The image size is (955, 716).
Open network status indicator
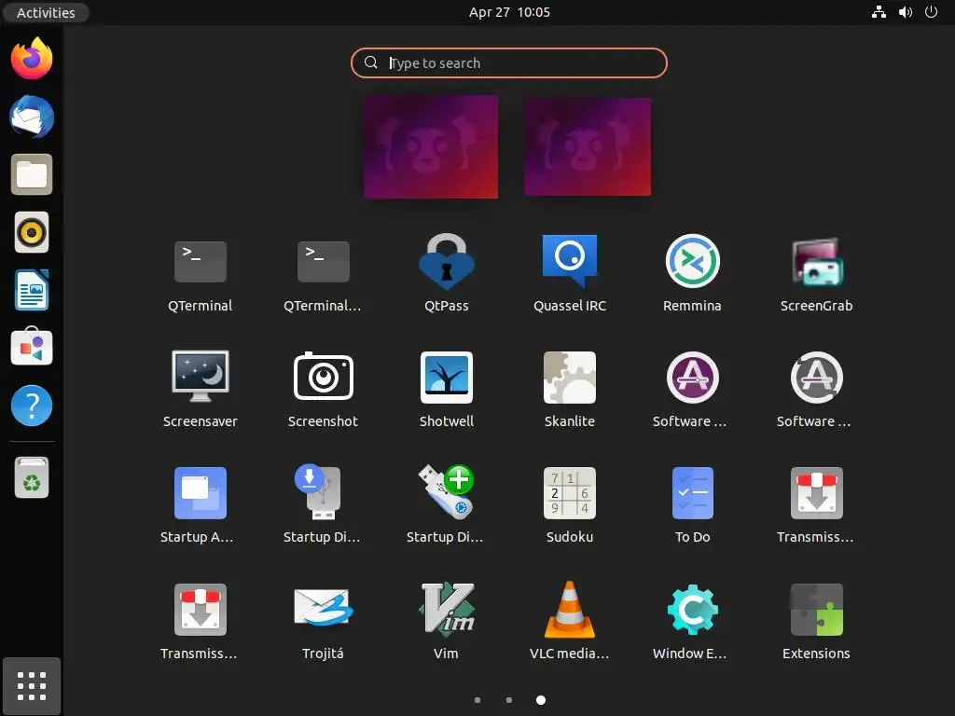879,12
